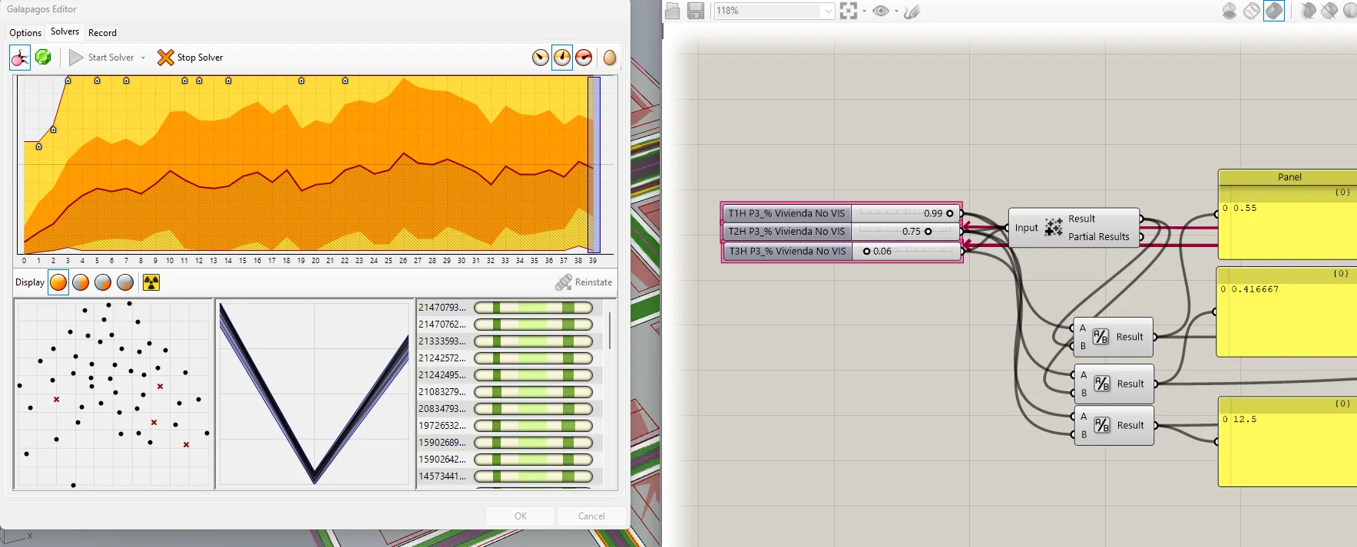This screenshot has width=1357, height=547.
Task: Click the Shaded preview mode icon
Action: 1274,11
